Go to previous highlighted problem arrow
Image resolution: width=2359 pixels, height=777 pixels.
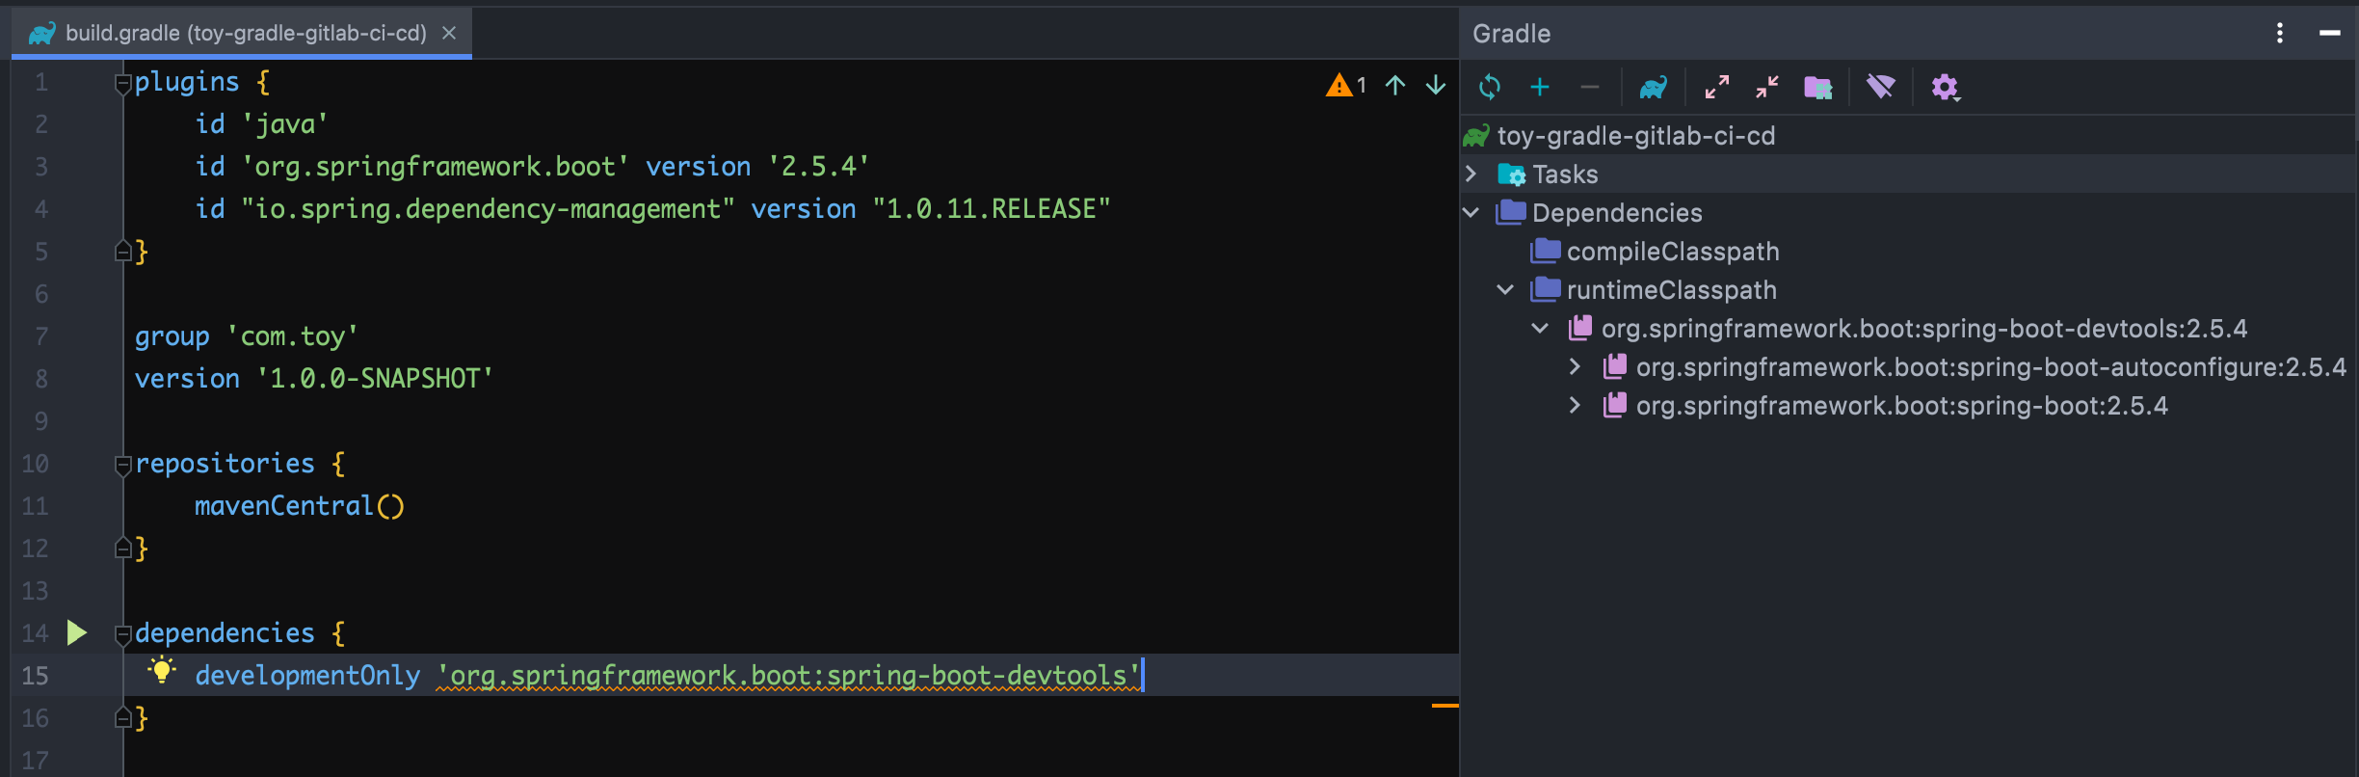pyautogui.click(x=1395, y=85)
